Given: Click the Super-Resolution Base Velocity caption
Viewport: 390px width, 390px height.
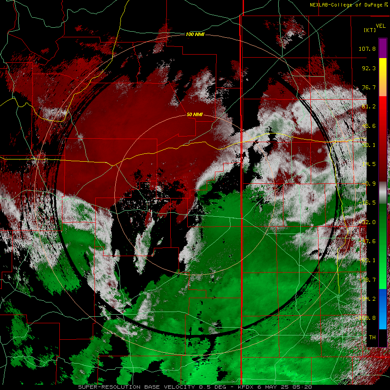Looking at the screenshot, I should tap(195, 387).
